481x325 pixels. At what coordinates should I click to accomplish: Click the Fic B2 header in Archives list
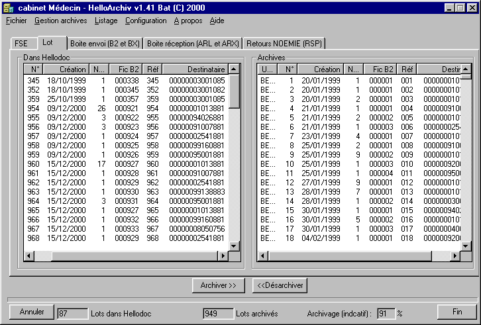tap(380, 70)
